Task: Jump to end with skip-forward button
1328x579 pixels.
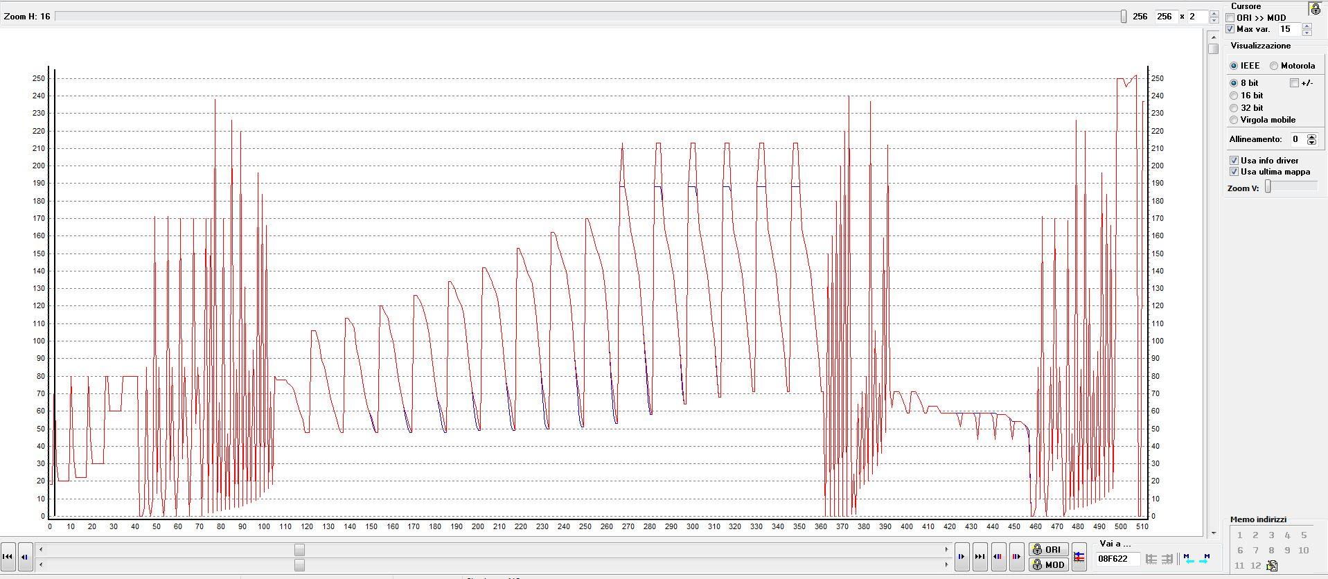Action: click(980, 556)
